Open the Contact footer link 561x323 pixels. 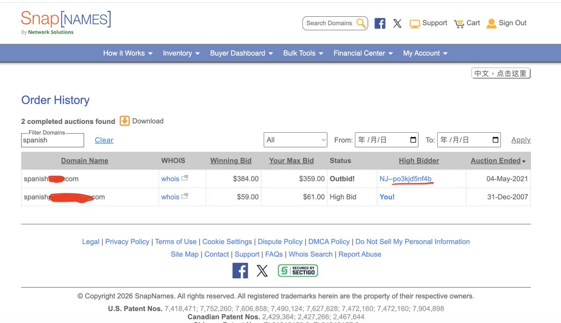(217, 254)
